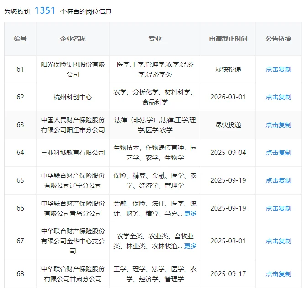Select 中华联合财产保险 甘肃分公司 cell
The width and height of the screenshot is (302, 288).
tap(73, 274)
